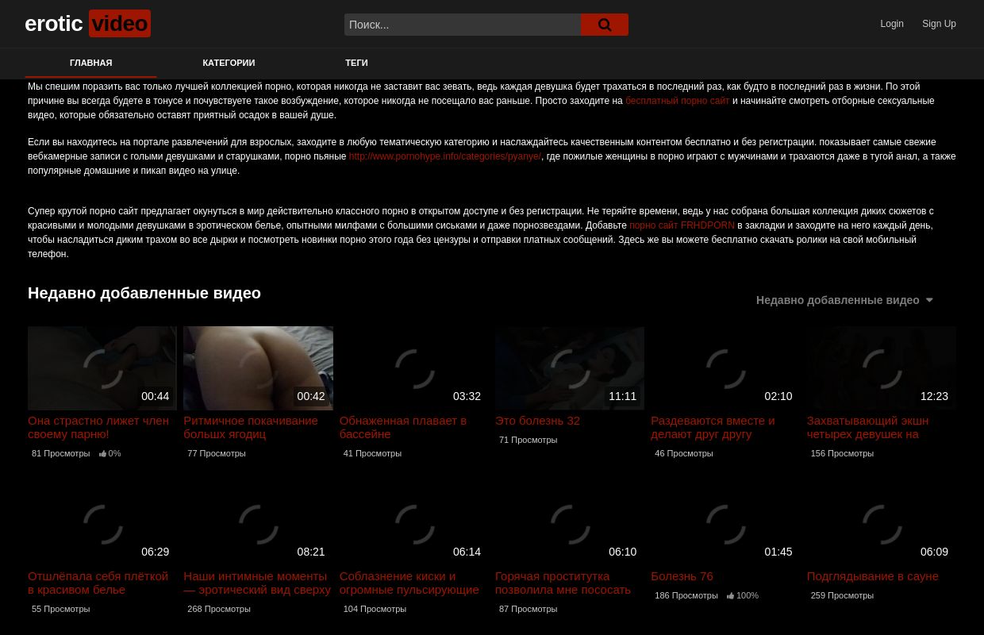The width and height of the screenshot is (984, 635).
Task: Focus the Поиск search input field
Action: pyautogui.click(x=463, y=25)
